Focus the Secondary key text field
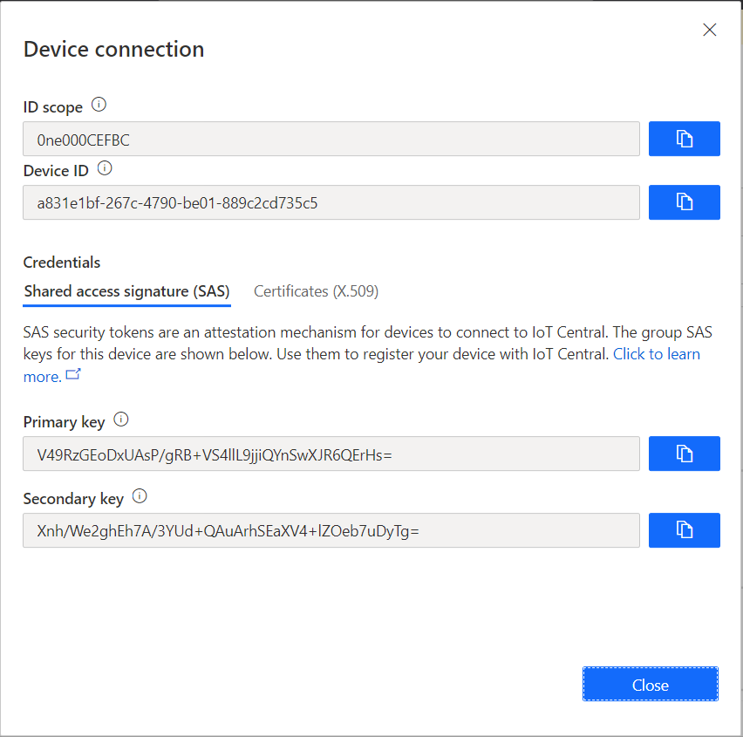The width and height of the screenshot is (743, 737). pos(331,530)
